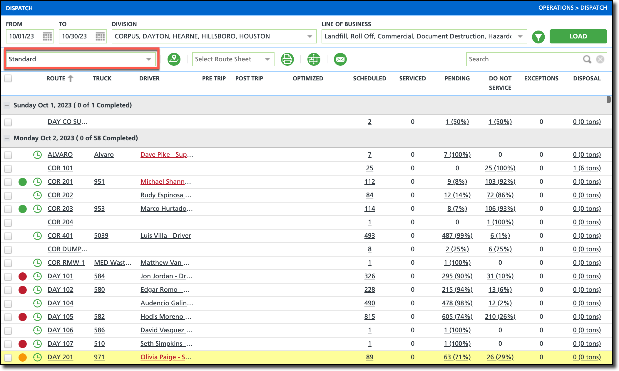This screenshot has width=619, height=371.
Task: Click into the Search text field
Action: [x=523, y=59]
